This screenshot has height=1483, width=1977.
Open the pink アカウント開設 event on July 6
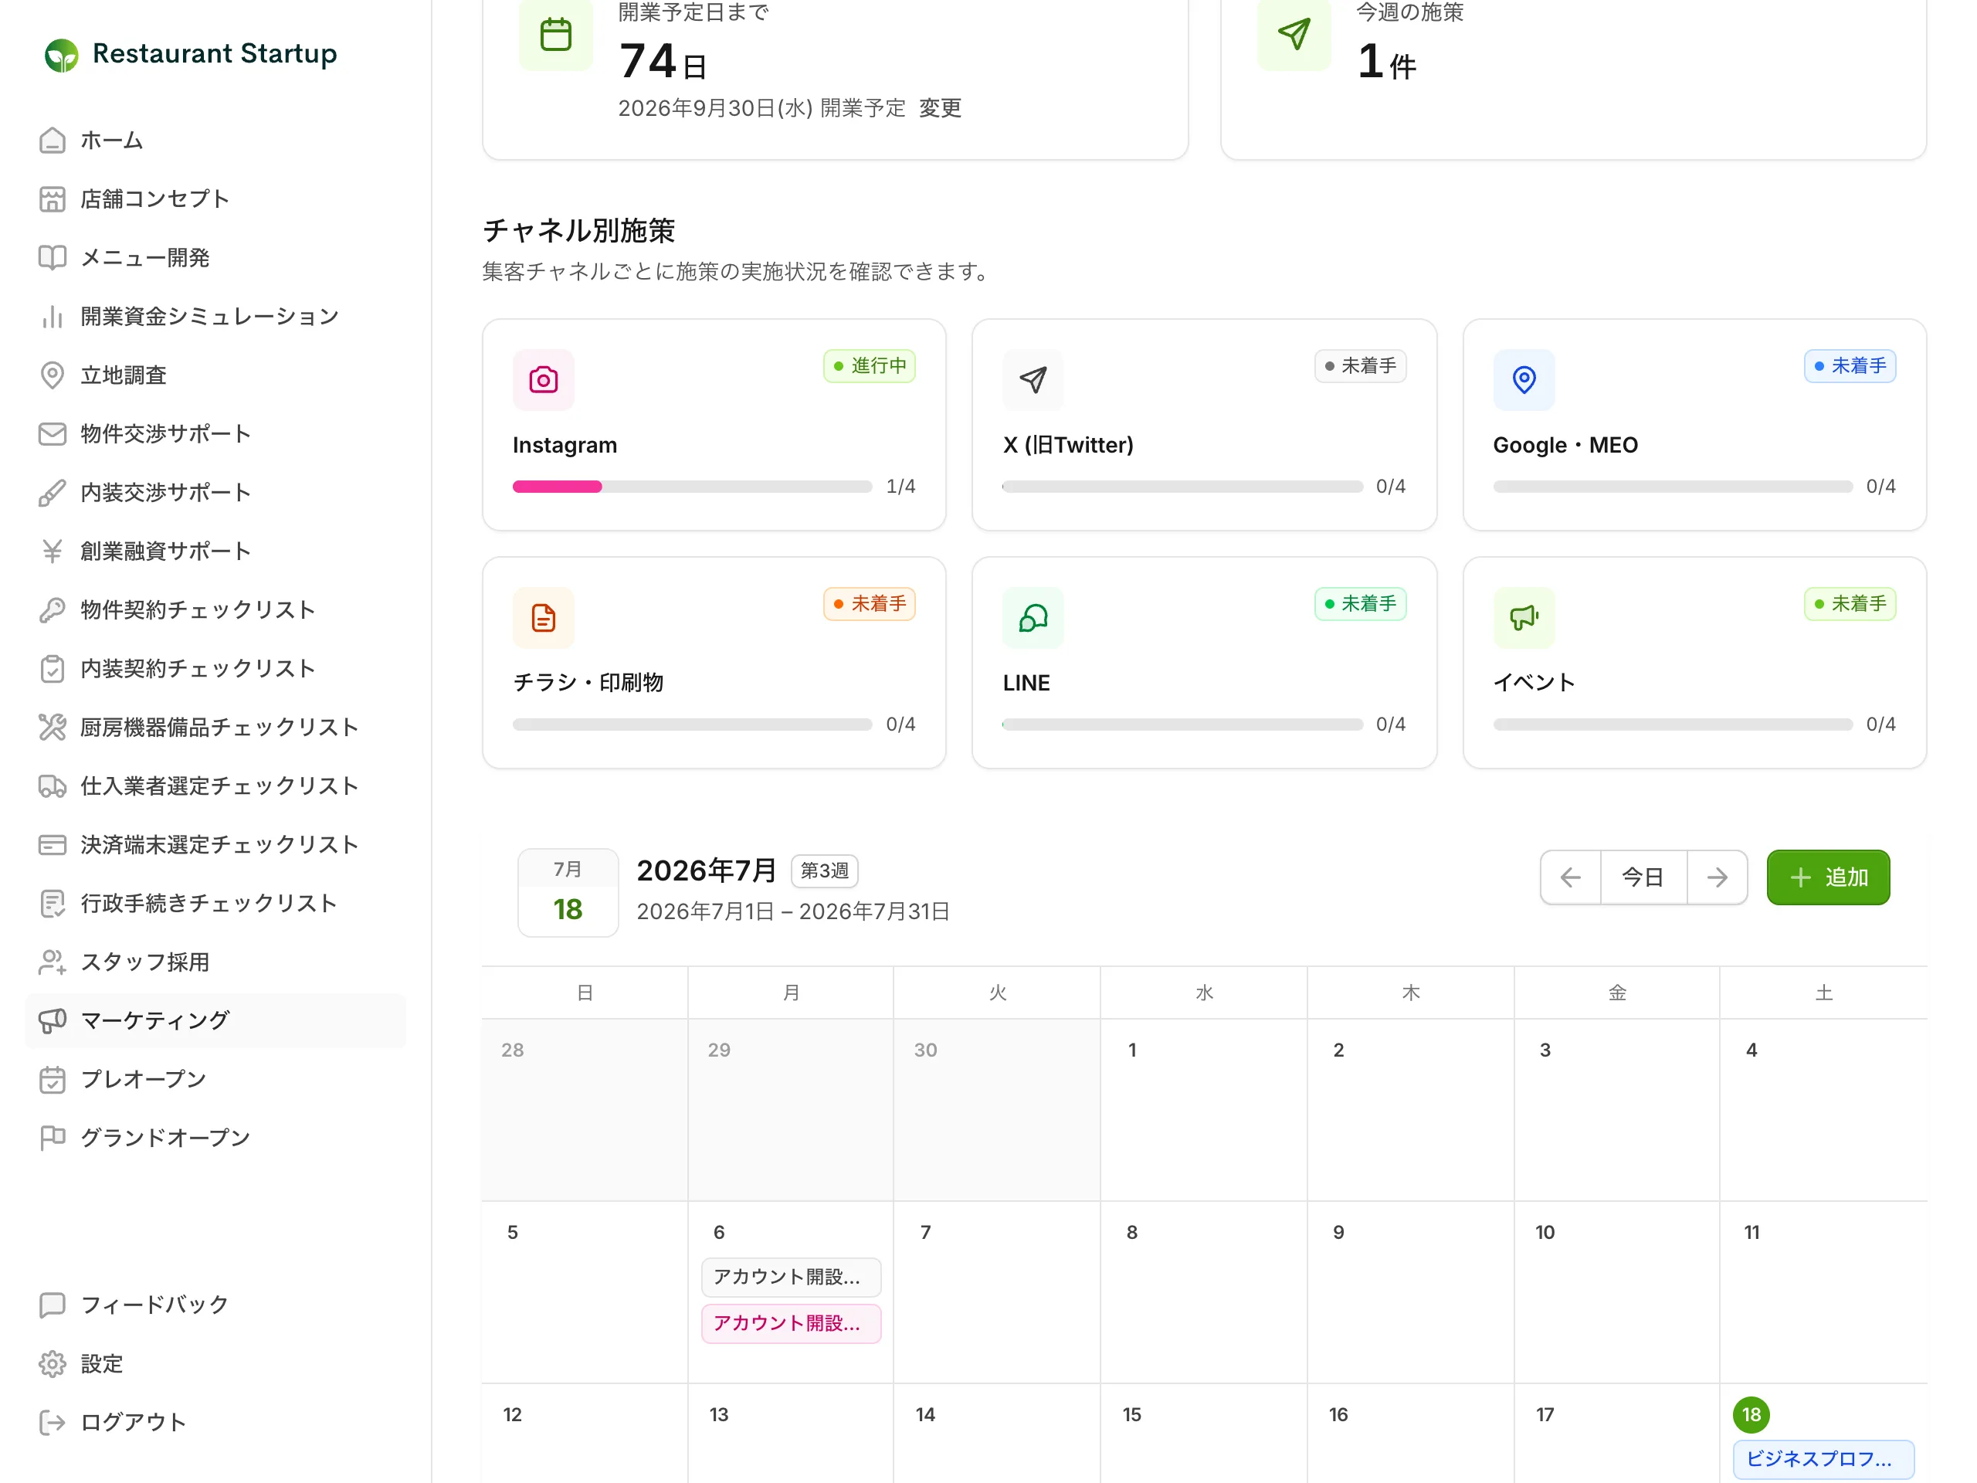coord(791,1324)
